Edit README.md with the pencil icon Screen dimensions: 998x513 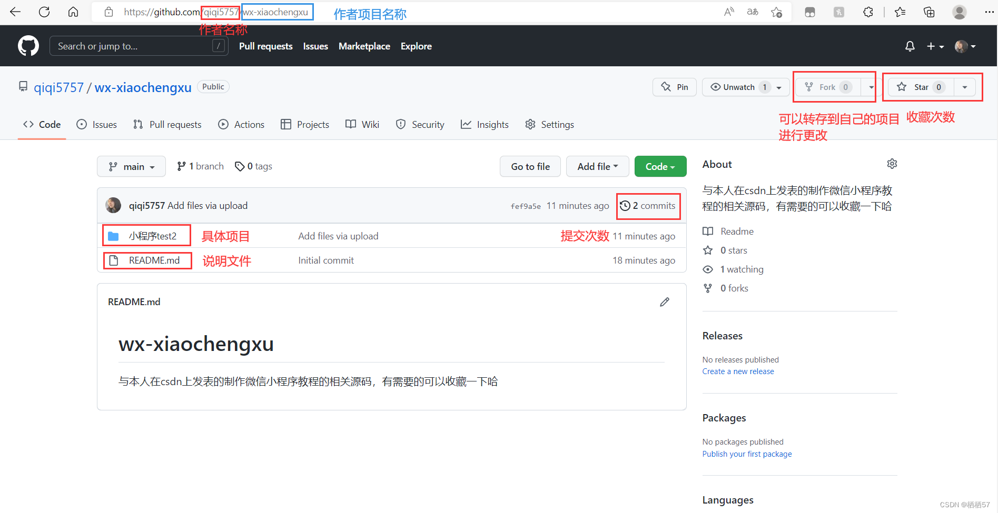[x=665, y=302]
